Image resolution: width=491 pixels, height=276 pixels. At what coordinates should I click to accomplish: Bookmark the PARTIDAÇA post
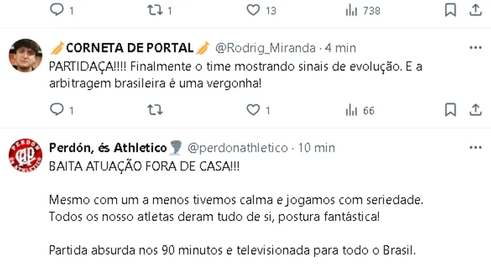coord(450,110)
